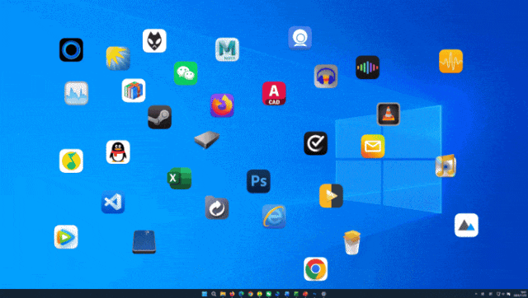528x298 pixels.
Task: Open the full Recycle Bin icon
Action: 352,243
